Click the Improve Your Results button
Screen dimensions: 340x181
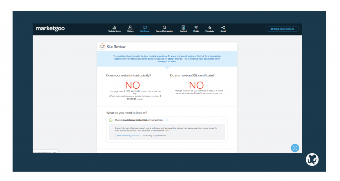[282, 29]
